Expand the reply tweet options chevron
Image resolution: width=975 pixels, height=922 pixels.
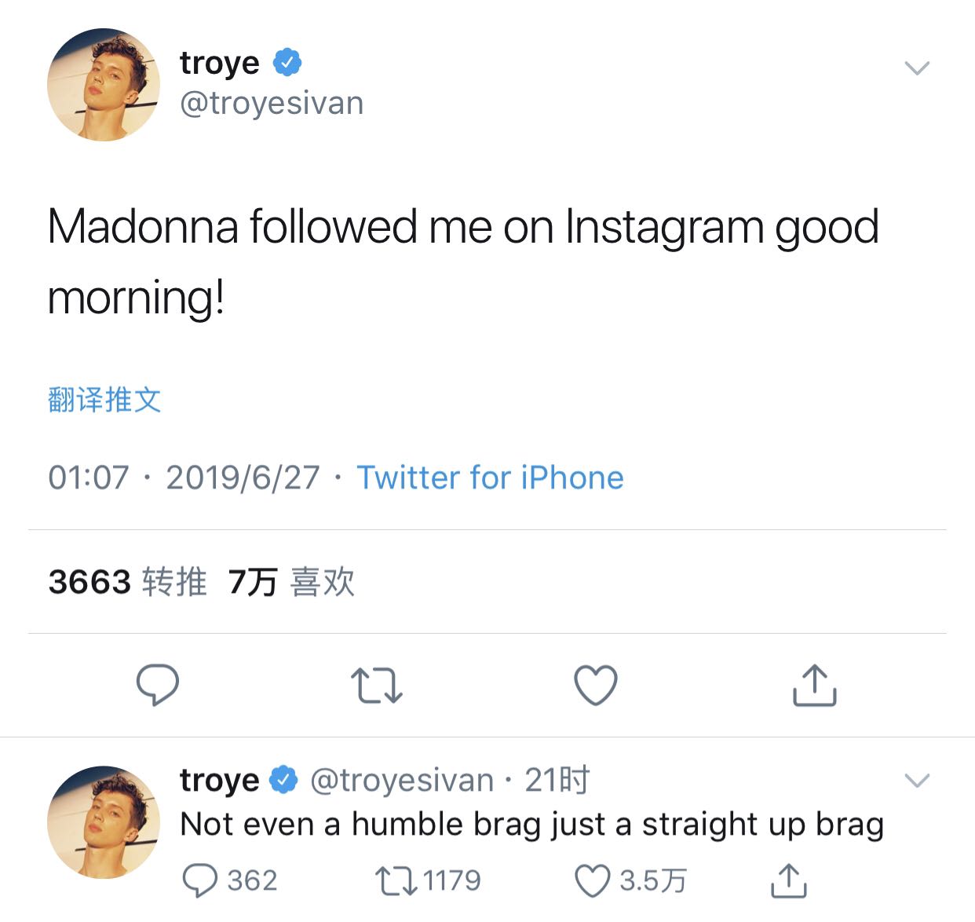[917, 781]
